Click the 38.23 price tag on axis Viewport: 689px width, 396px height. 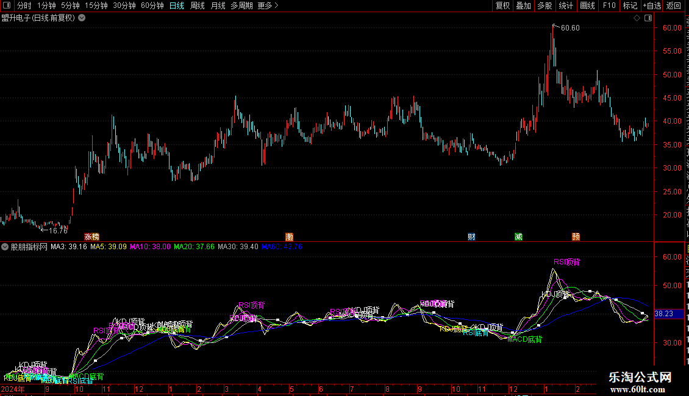[663, 314]
